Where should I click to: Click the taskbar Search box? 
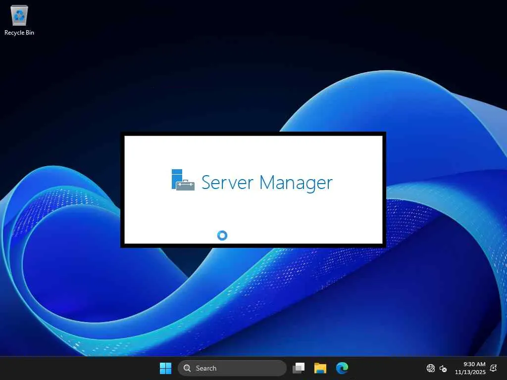[232, 368]
